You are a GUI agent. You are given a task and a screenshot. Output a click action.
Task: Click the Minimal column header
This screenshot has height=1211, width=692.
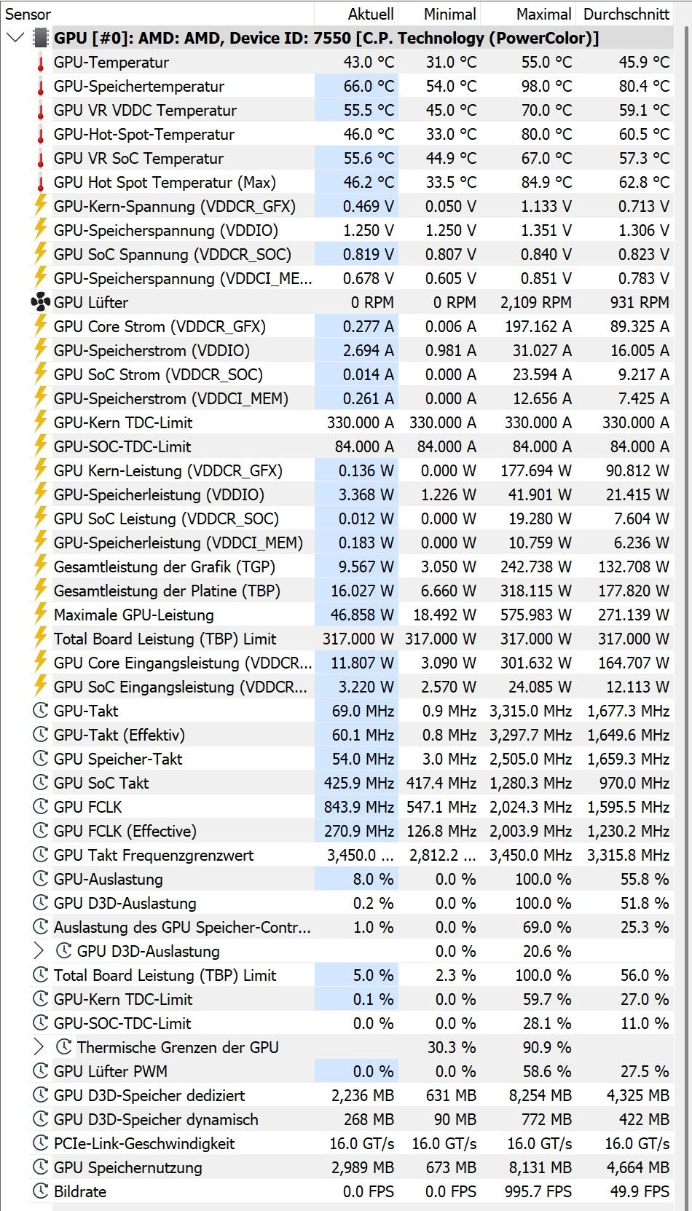439,14
